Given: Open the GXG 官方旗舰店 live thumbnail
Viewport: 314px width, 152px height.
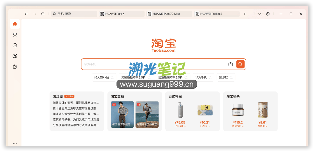Looking at the screenshot, I should tap(122, 115).
